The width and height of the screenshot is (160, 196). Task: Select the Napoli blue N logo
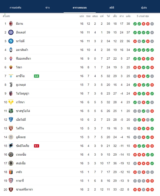(11, 41)
